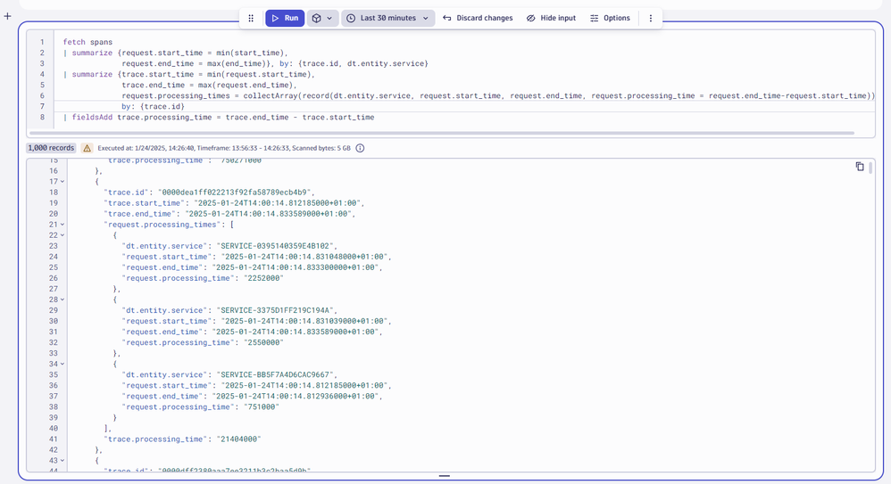Open the cube-icon dropdown beside Run
Image resolution: width=891 pixels, height=484 pixels.
click(x=321, y=18)
